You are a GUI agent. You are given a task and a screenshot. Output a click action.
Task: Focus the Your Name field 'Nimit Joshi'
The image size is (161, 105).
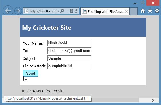[69, 43]
